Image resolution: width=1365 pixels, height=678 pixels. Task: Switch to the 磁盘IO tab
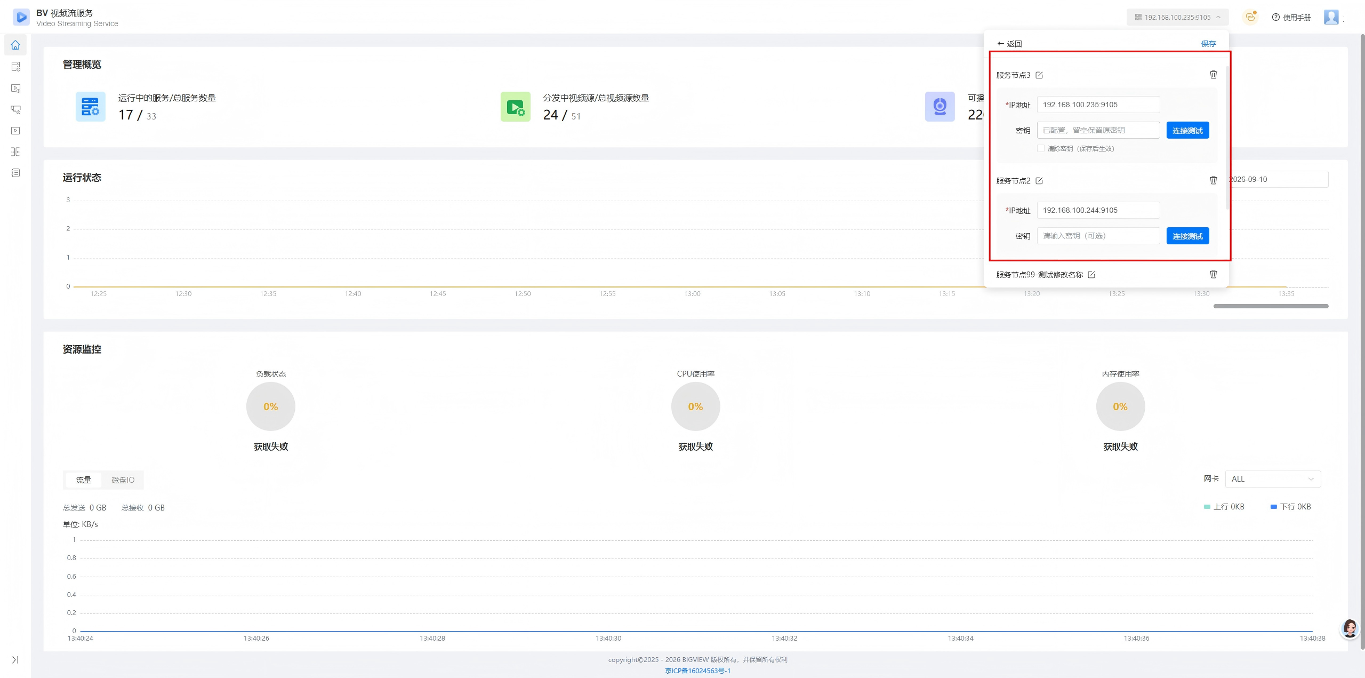123,480
